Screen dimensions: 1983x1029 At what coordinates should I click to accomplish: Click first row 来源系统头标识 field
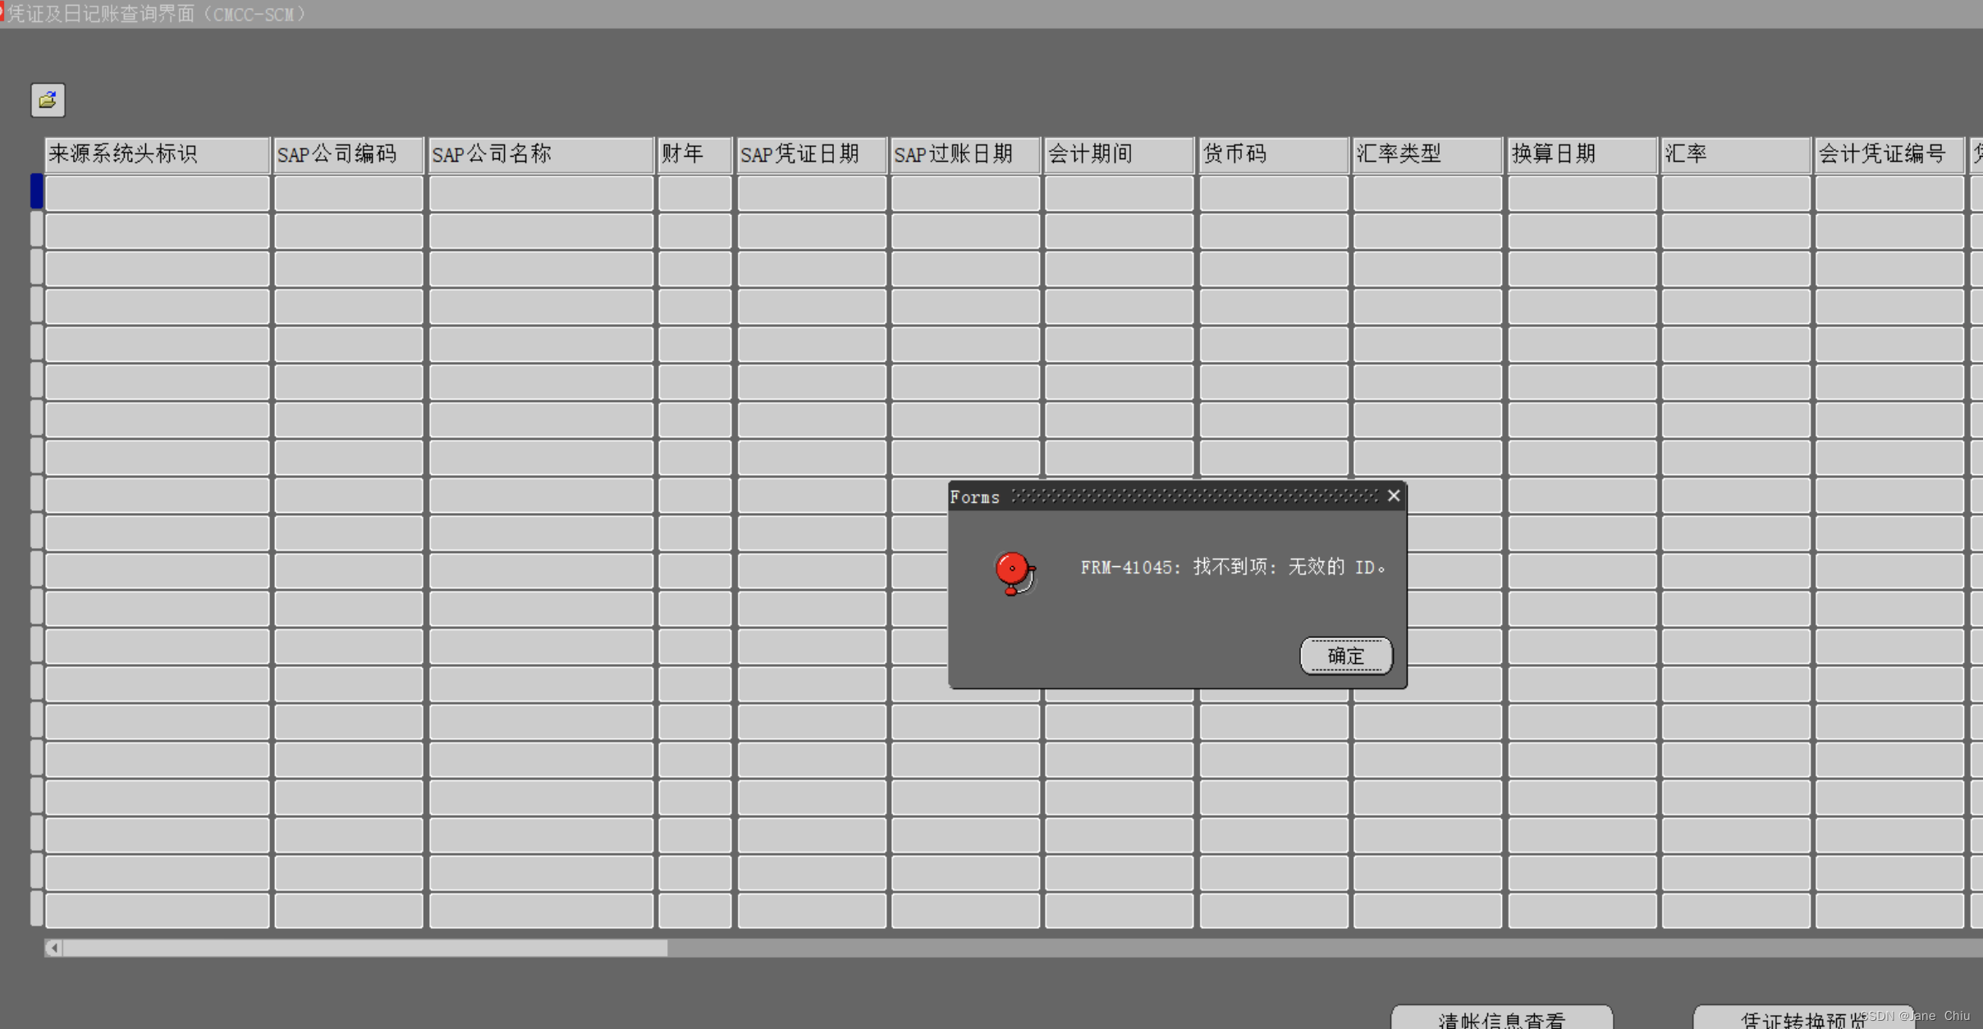pos(157,194)
